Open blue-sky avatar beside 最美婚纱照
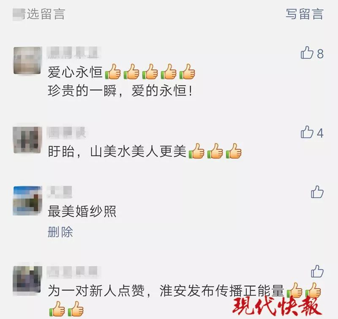The height and width of the screenshot is (319, 338). click(x=27, y=201)
